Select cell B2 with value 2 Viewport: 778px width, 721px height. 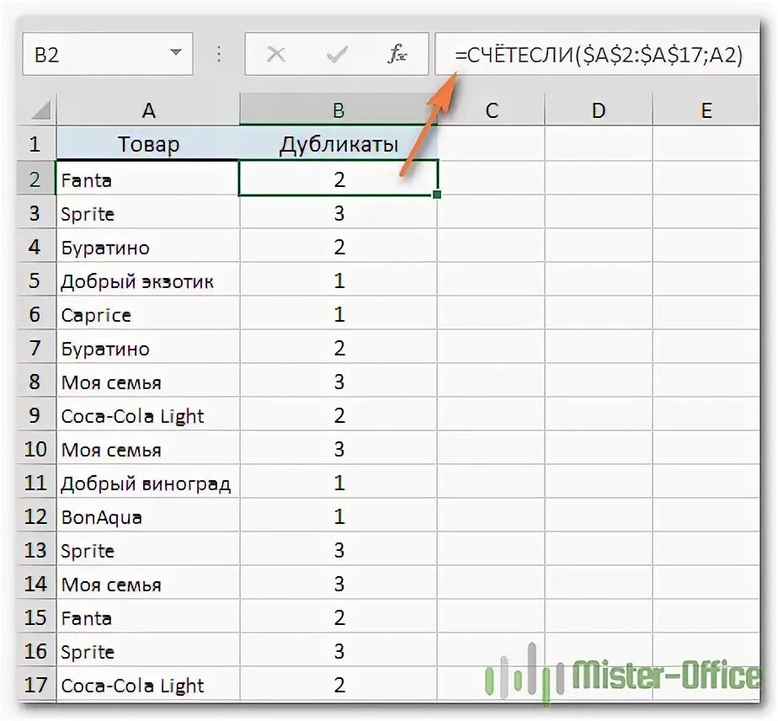pos(338,178)
